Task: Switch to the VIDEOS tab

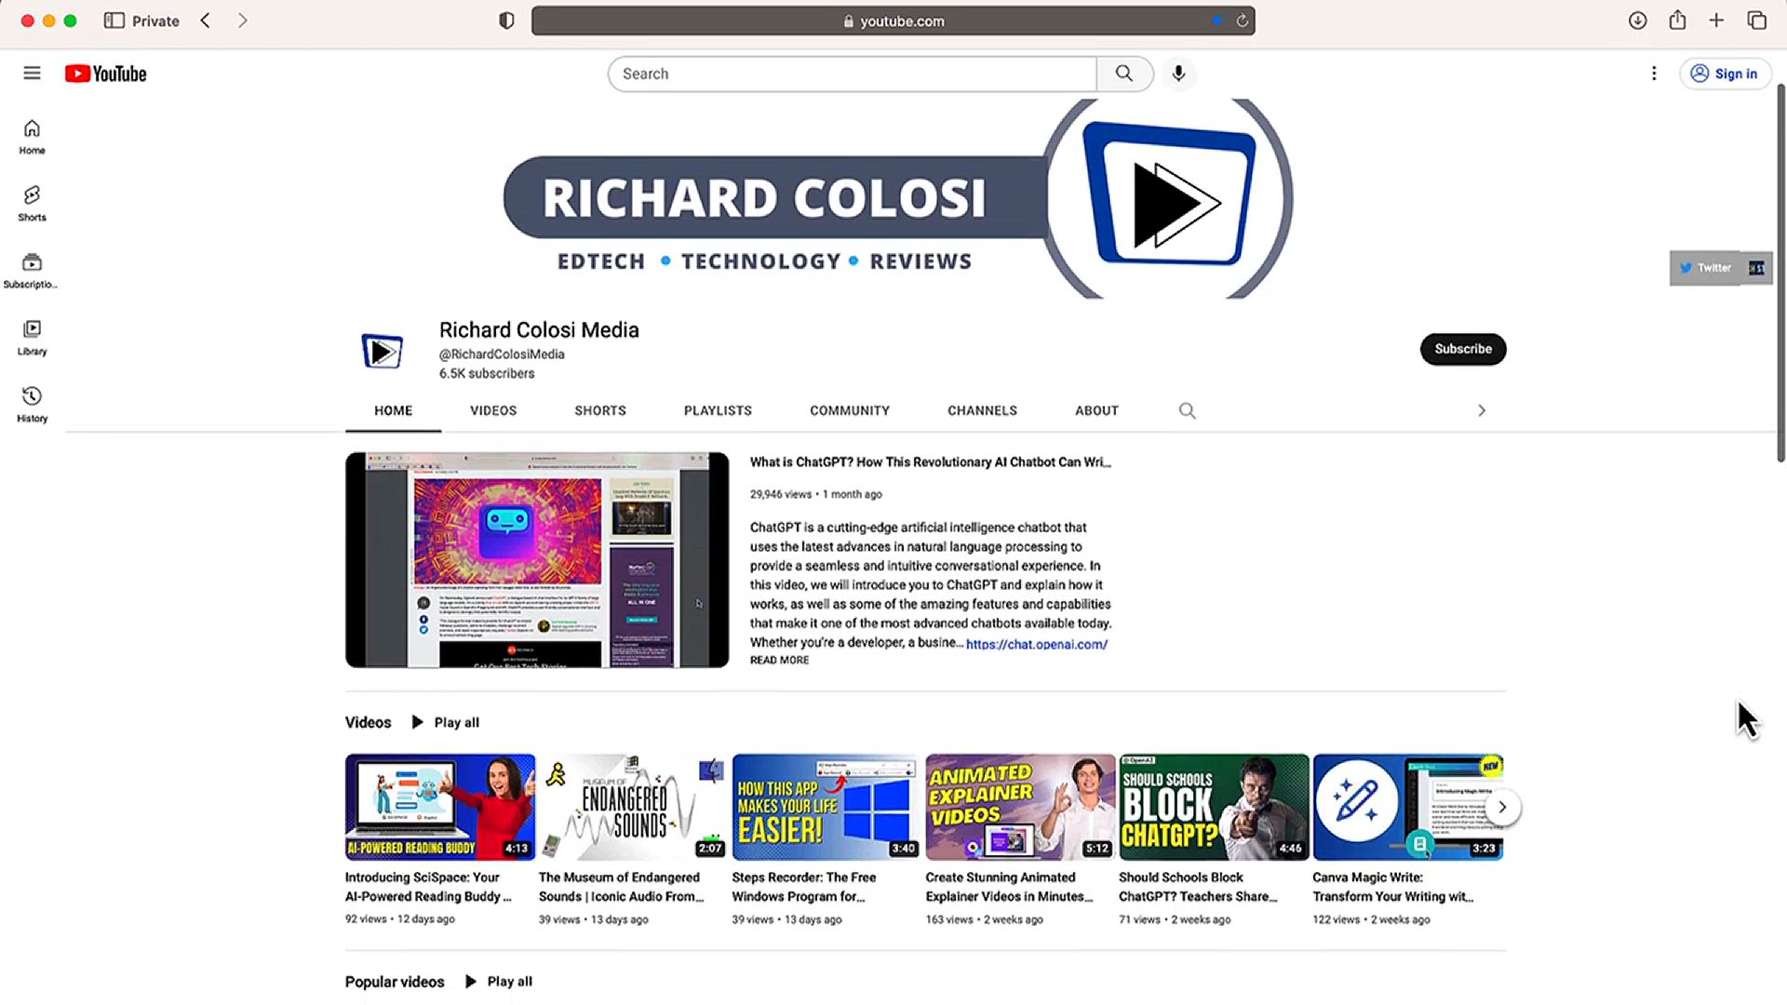Action: click(x=492, y=410)
